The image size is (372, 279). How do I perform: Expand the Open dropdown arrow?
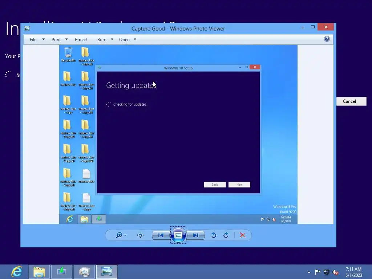[135, 39]
